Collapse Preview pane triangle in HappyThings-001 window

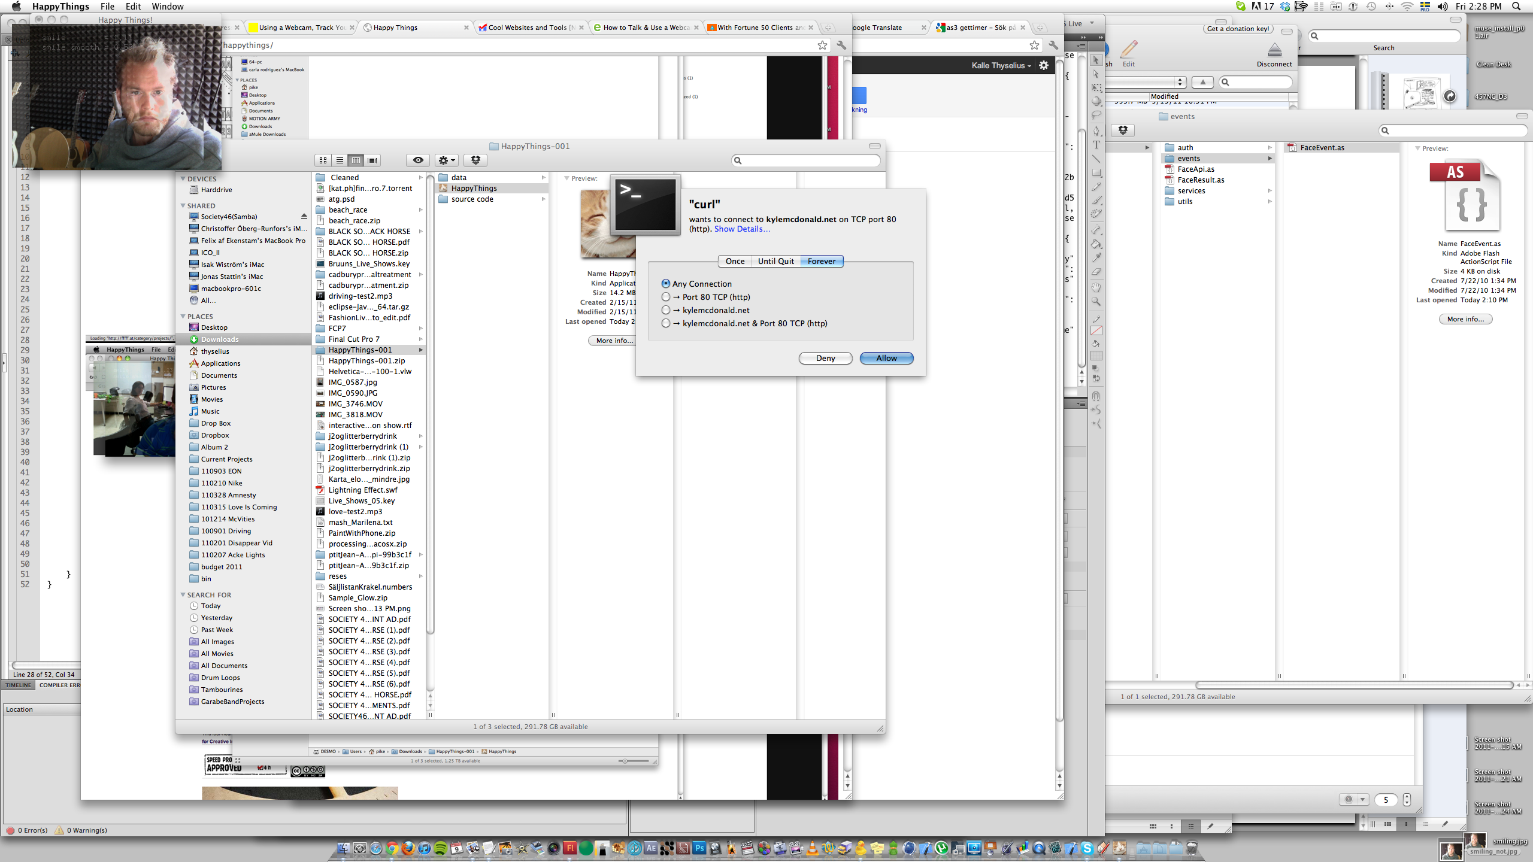[566, 178]
